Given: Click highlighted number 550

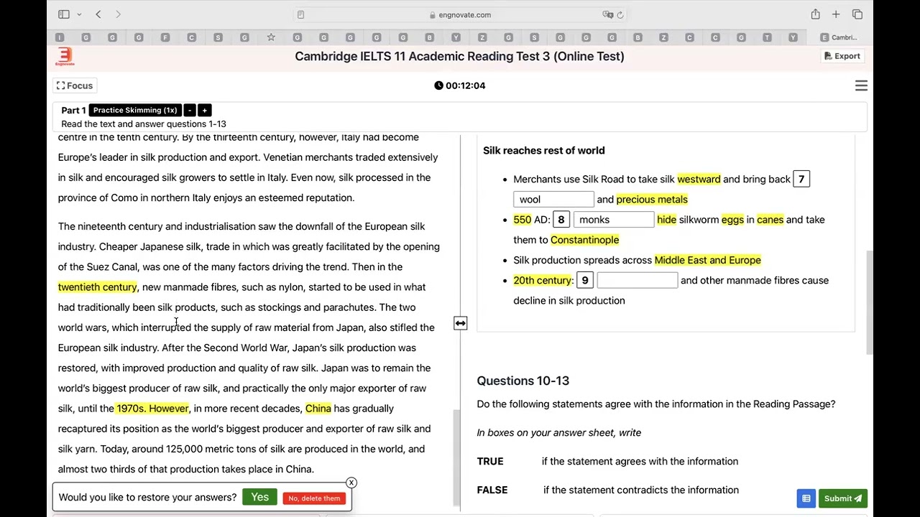Looking at the screenshot, I should pos(523,220).
